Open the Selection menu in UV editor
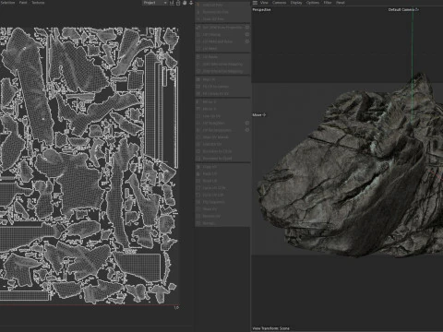The height and width of the screenshot is (332, 443). [x=7, y=3]
